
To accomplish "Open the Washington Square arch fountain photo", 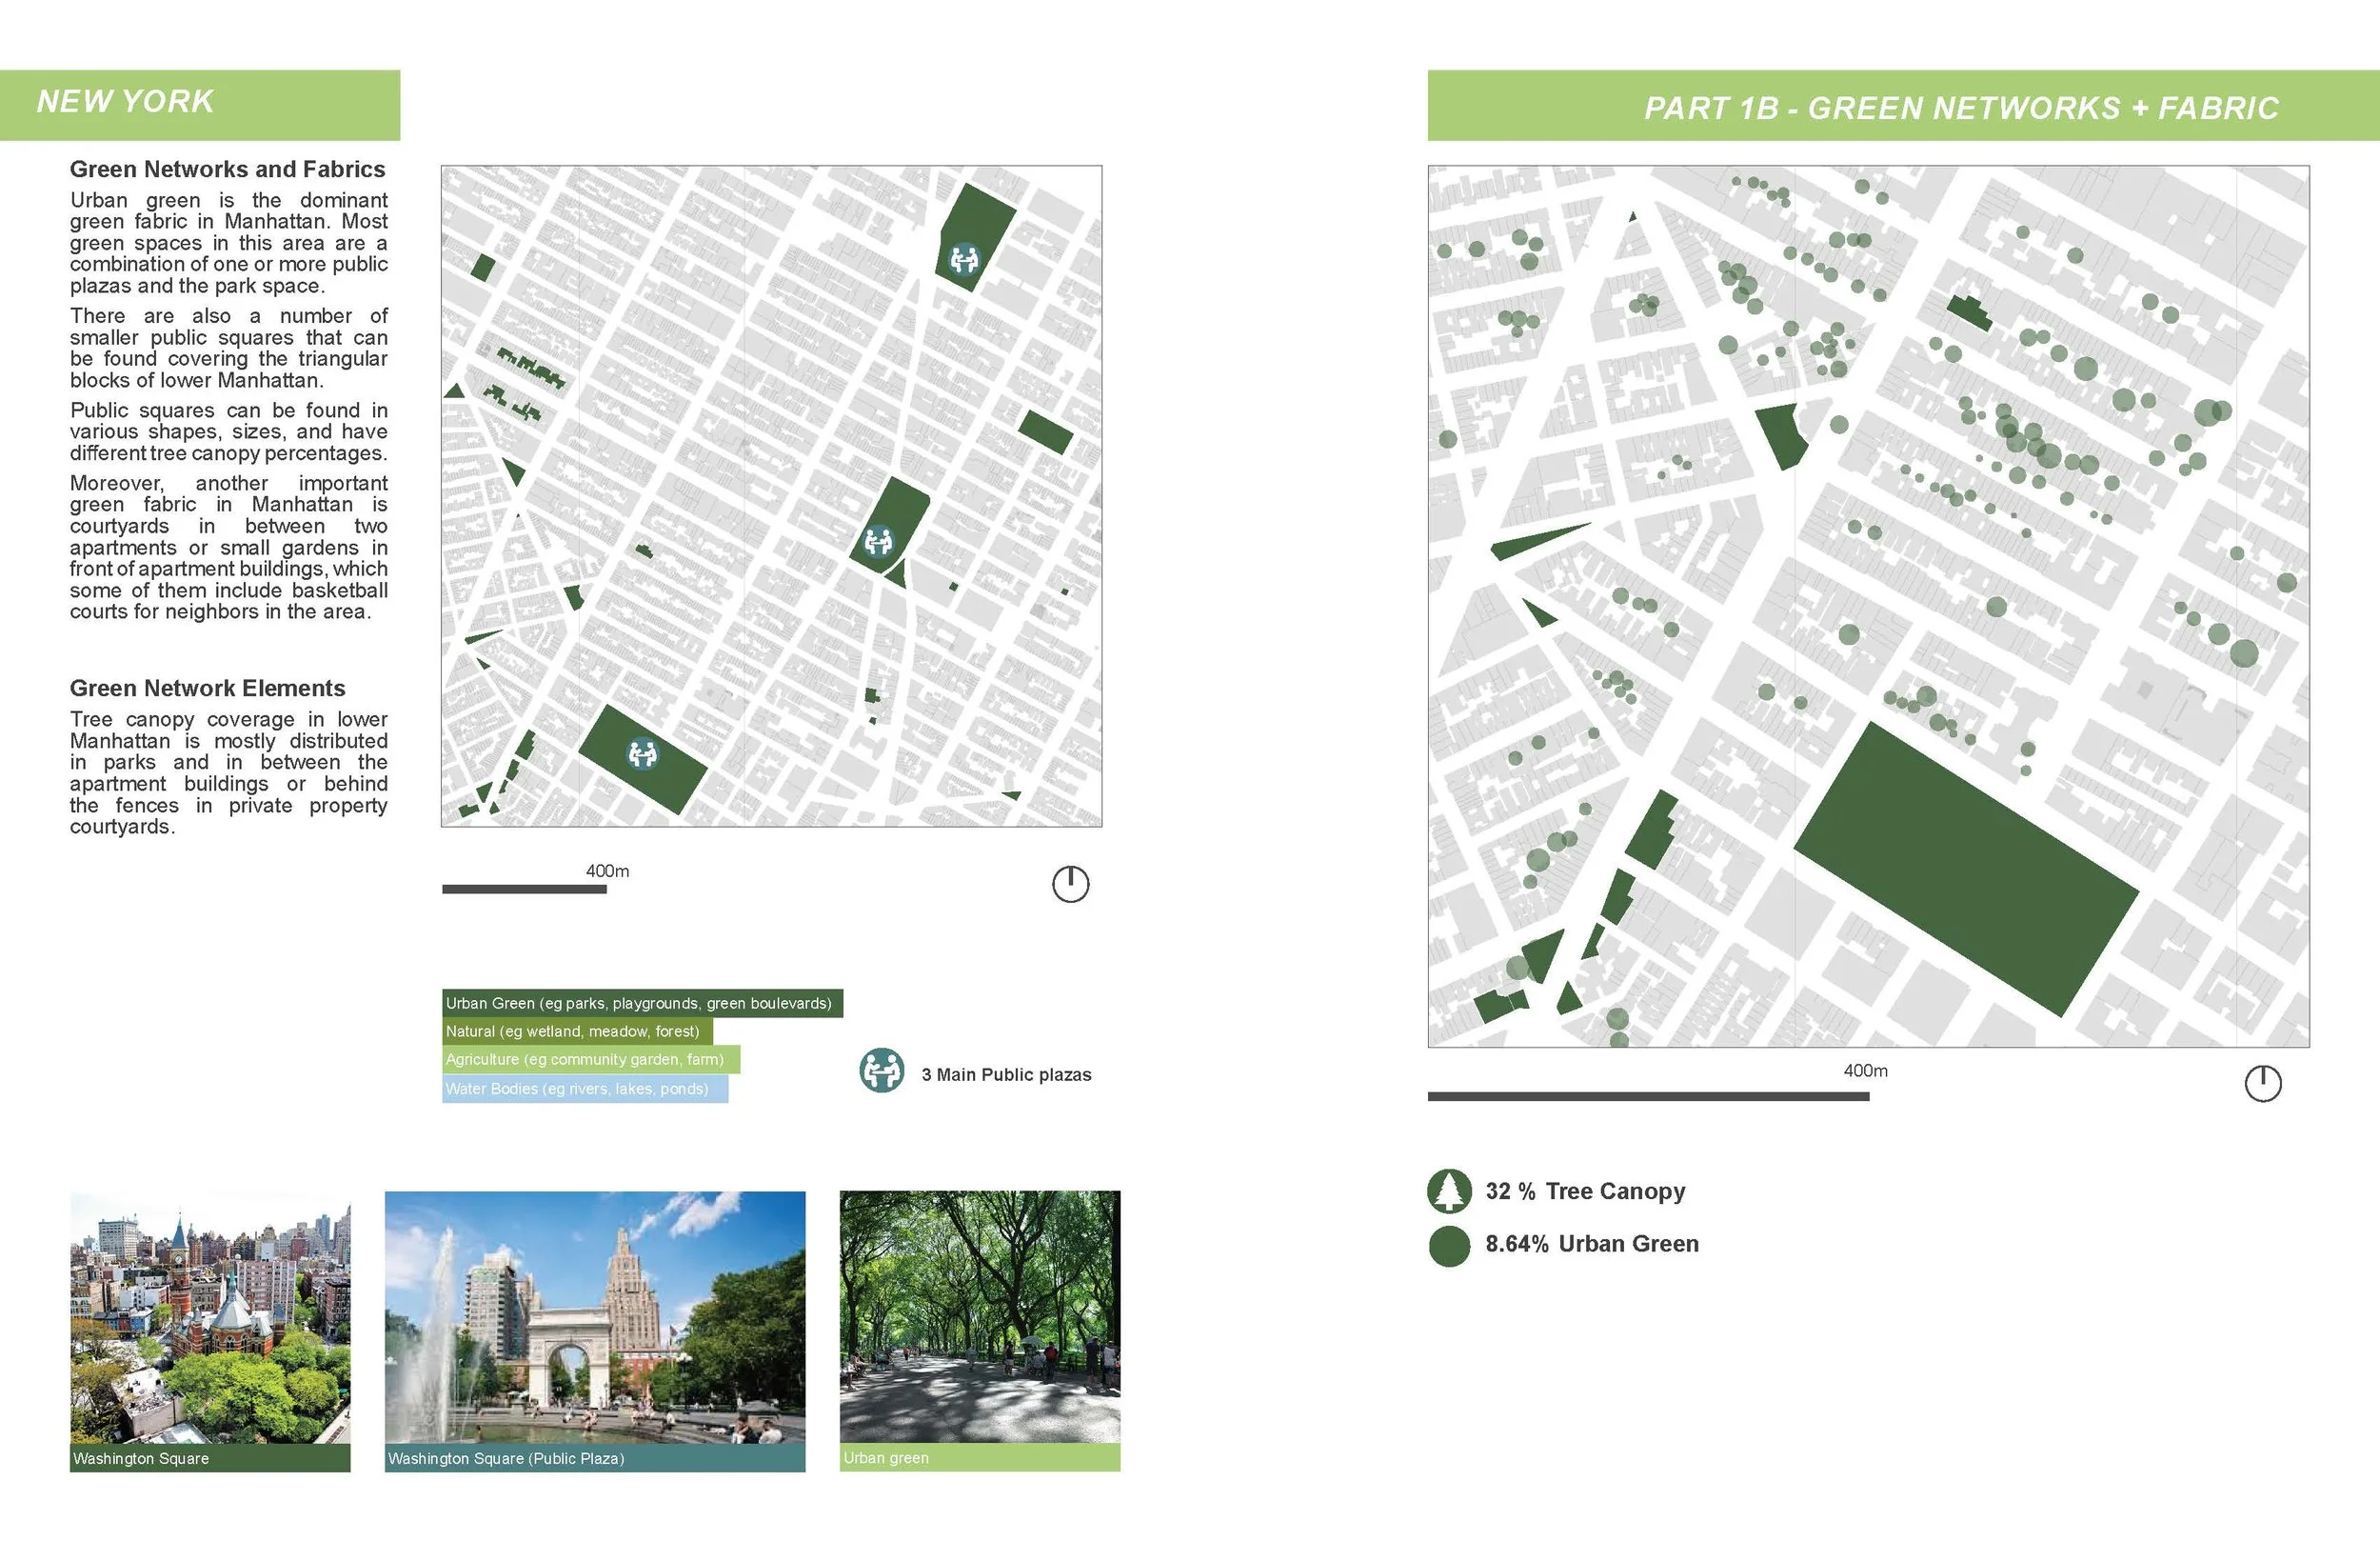I will click(x=595, y=1317).
